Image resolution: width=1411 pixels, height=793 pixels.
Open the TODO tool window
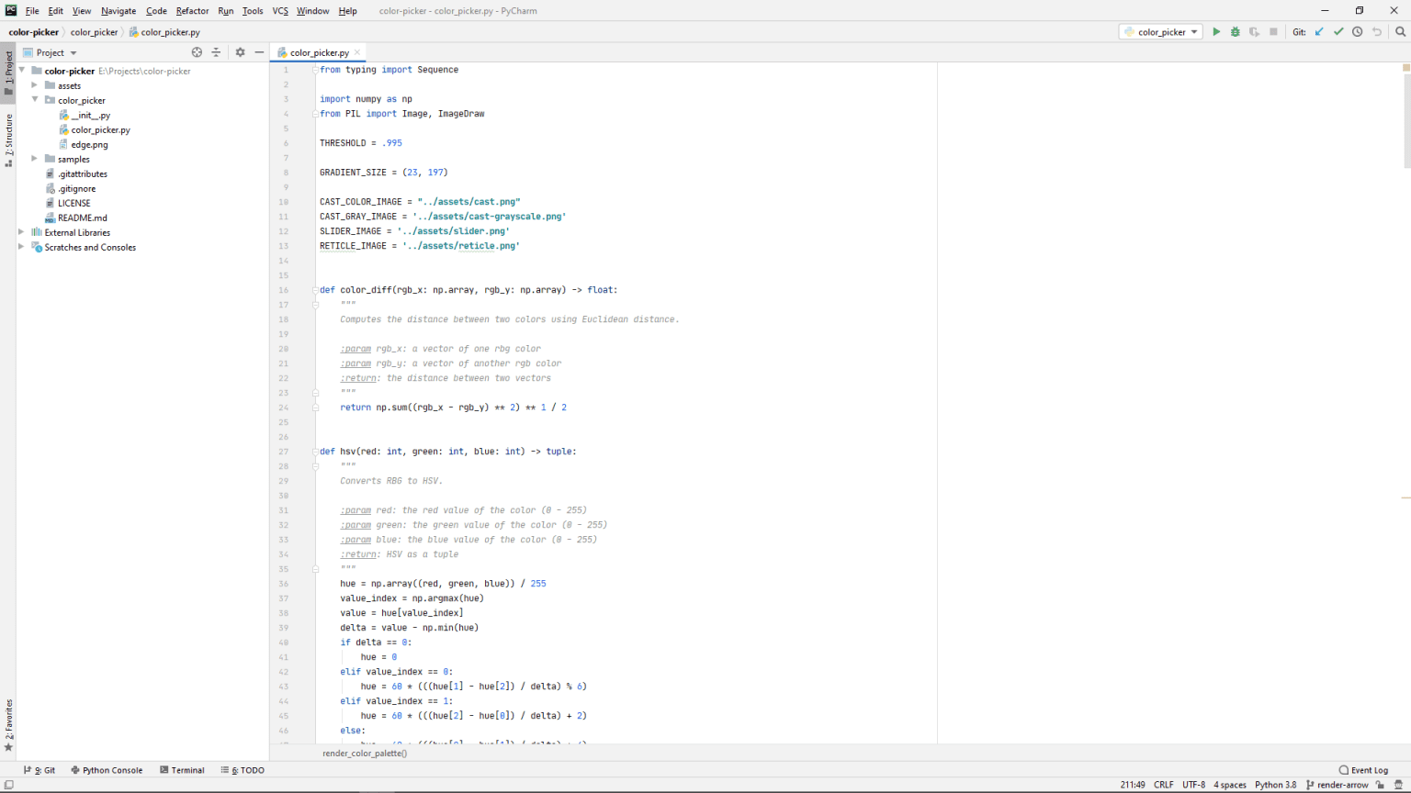click(x=243, y=770)
